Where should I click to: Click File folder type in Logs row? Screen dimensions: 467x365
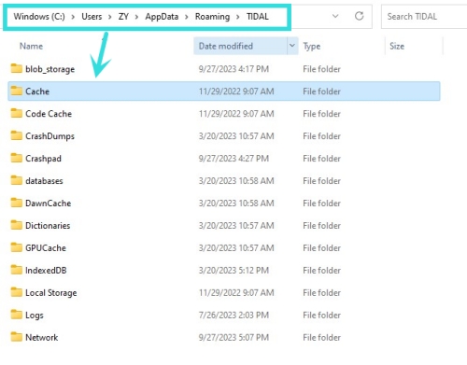(x=322, y=316)
